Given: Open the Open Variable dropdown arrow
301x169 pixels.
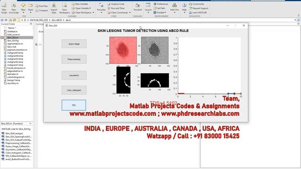Looking at the screenshot, I should tap(90, 8).
